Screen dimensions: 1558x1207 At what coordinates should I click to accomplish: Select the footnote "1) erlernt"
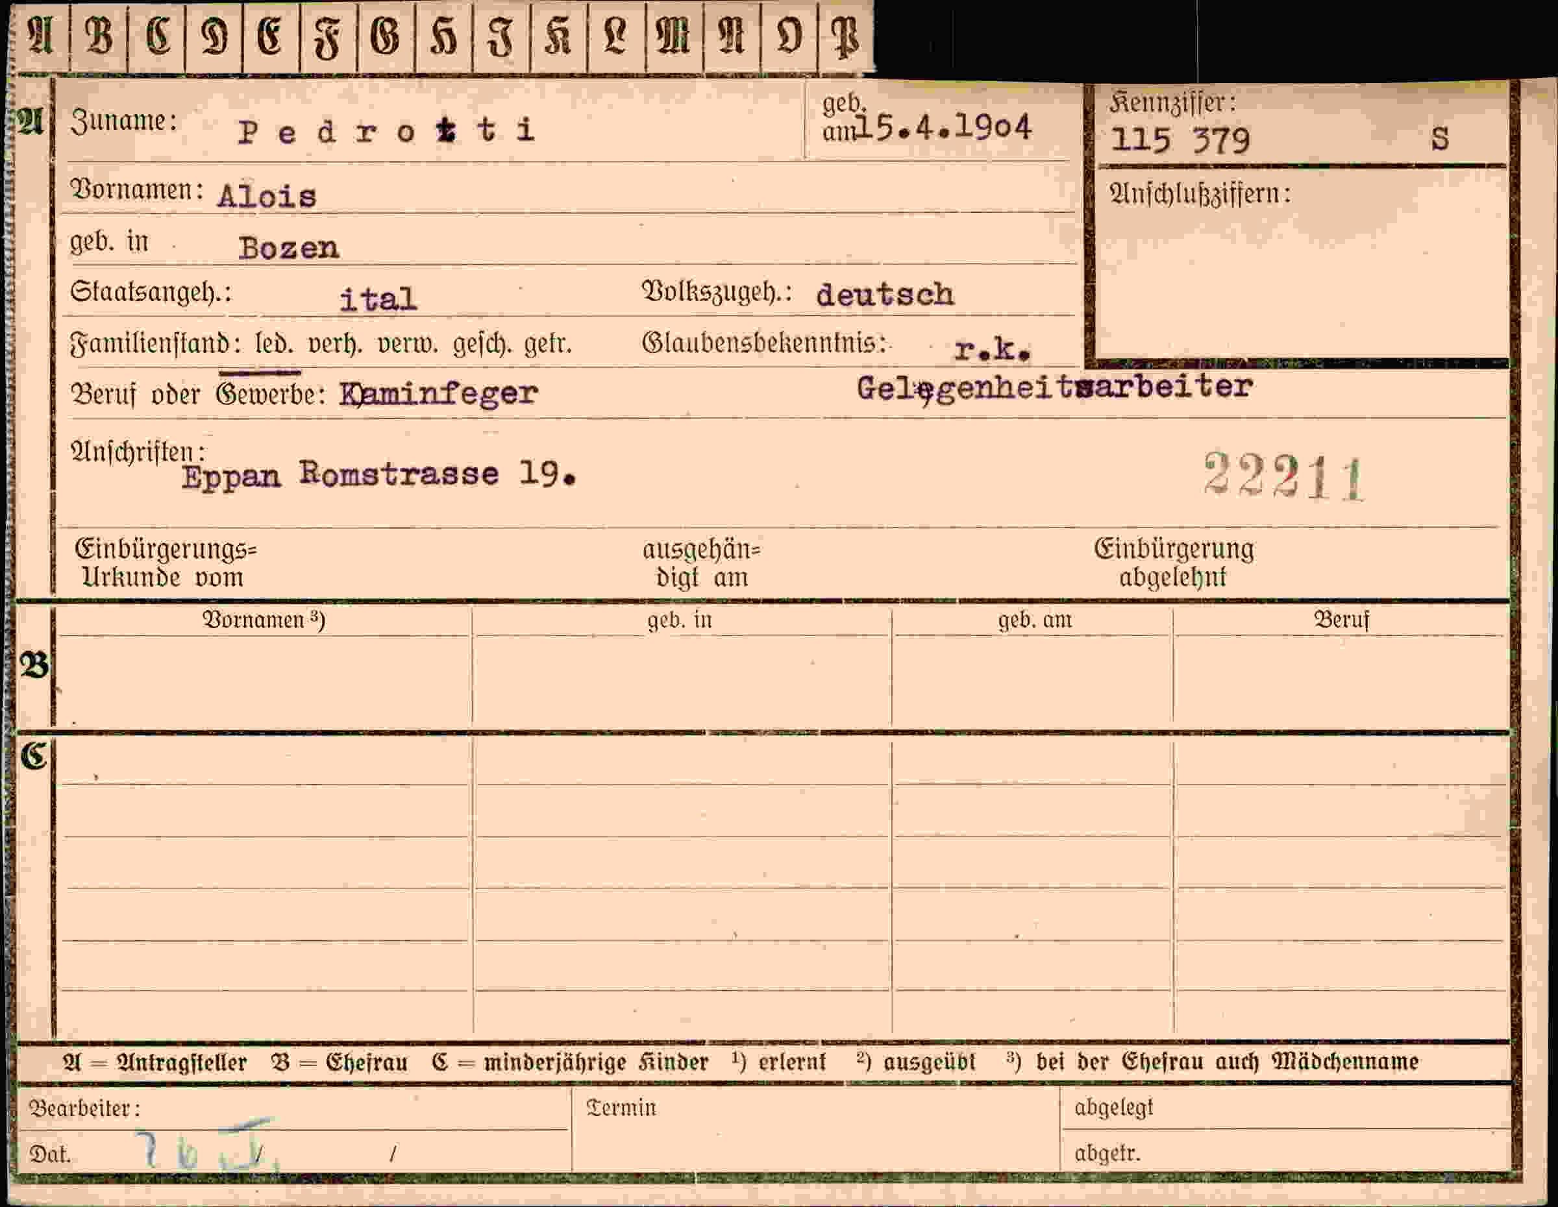(x=778, y=1062)
